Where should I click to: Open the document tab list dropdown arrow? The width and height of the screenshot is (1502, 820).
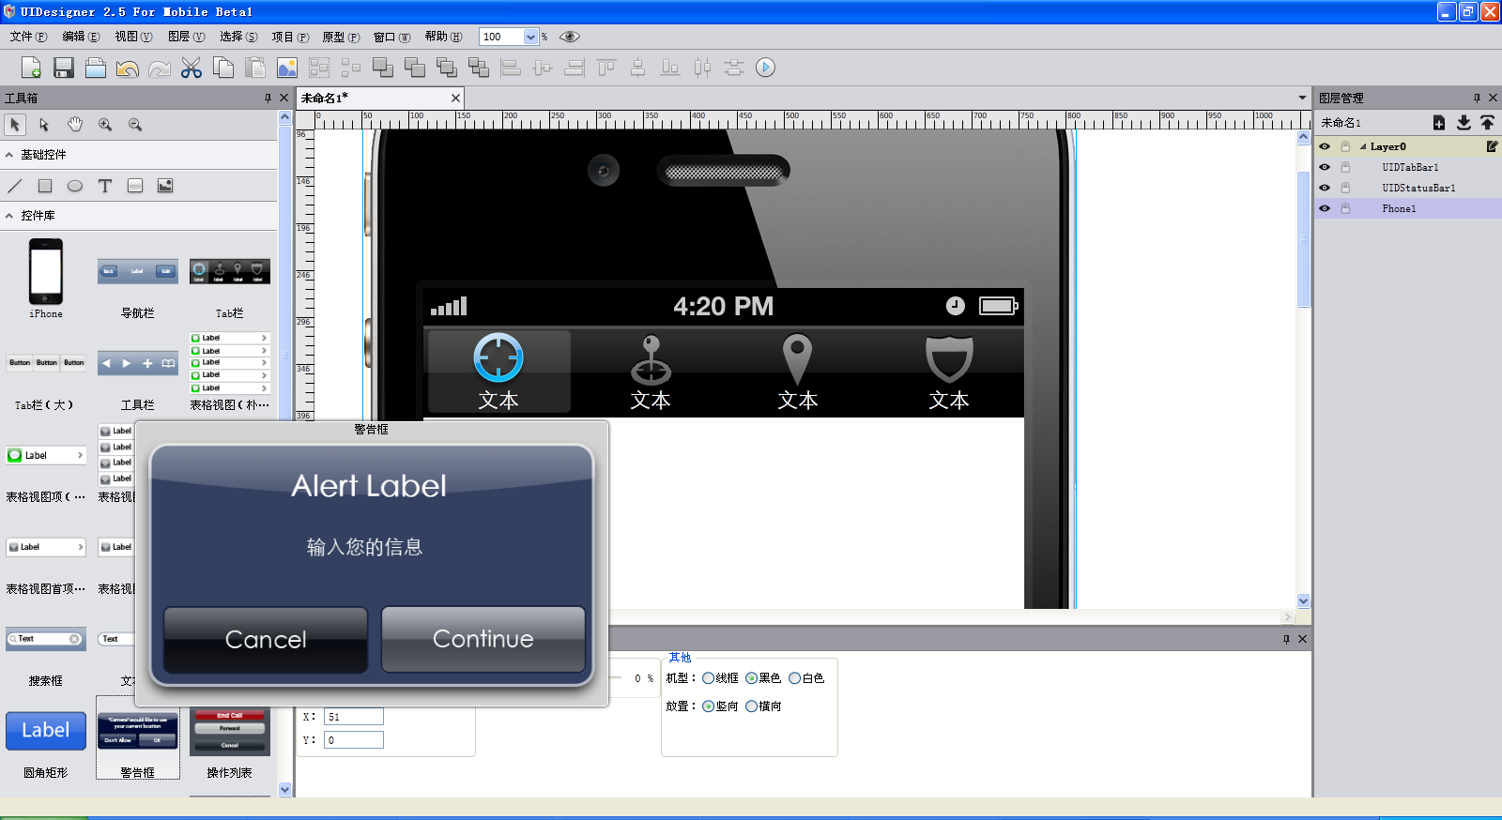pyautogui.click(x=1302, y=98)
